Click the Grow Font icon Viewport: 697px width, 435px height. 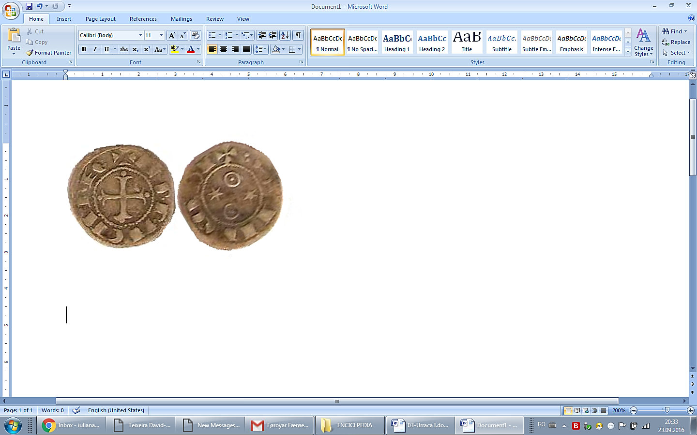pyautogui.click(x=172, y=35)
